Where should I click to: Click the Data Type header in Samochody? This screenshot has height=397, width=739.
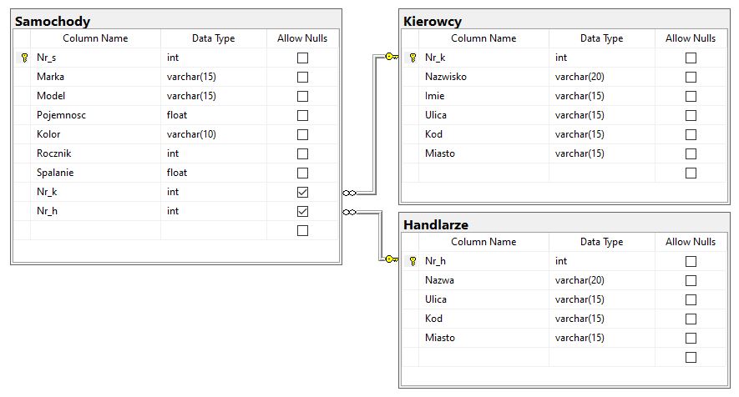213,38
